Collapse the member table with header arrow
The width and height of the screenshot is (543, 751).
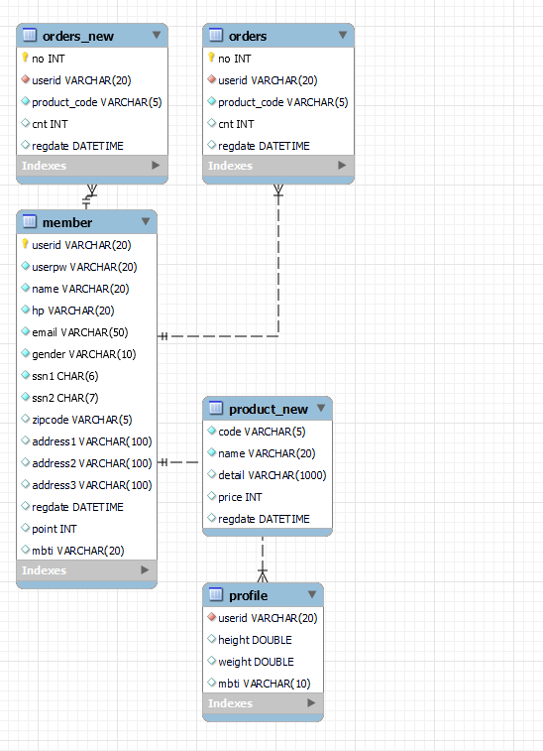[x=146, y=221]
